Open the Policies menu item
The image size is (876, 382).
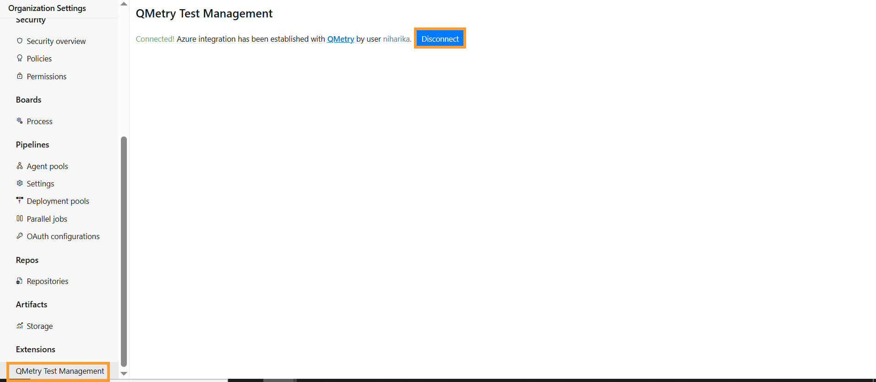[39, 59]
